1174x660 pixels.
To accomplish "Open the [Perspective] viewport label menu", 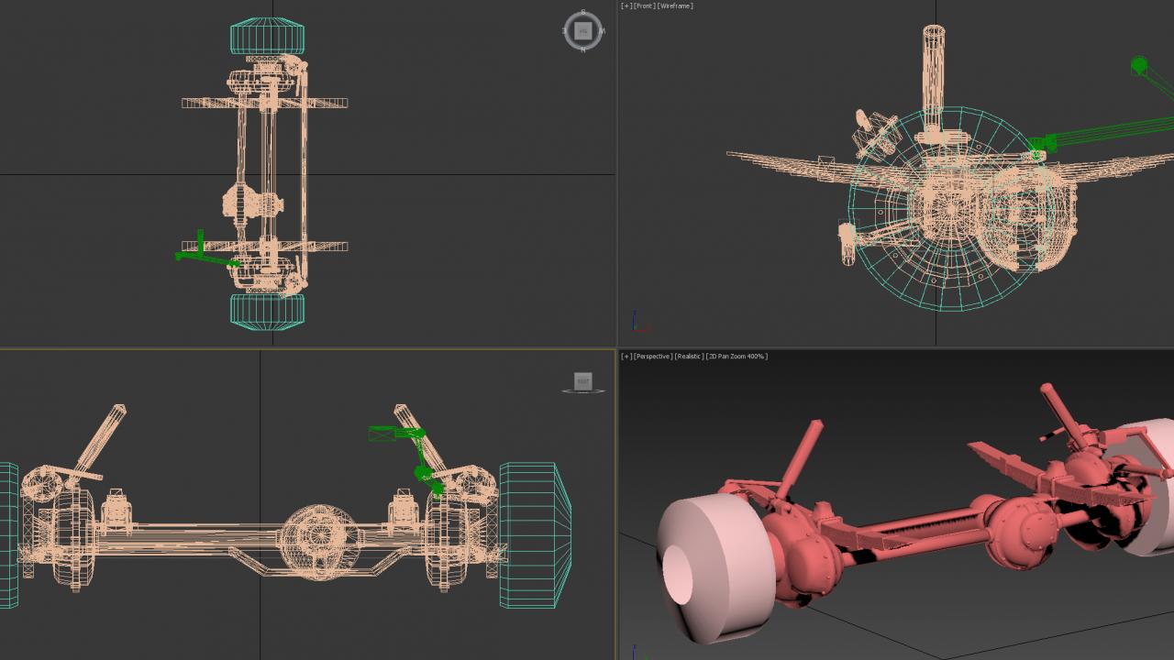I will [653, 357].
